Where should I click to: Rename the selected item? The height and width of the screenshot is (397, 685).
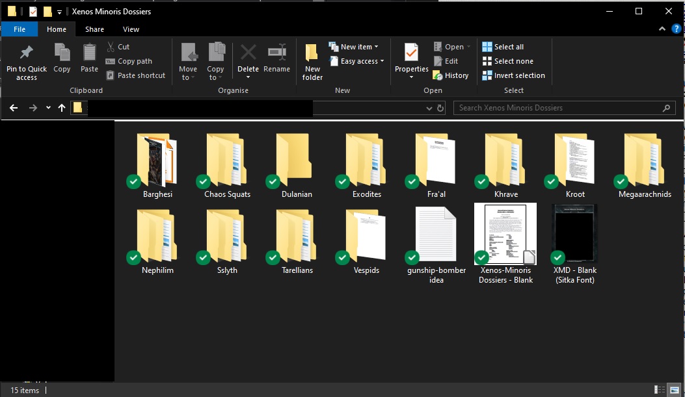pos(276,58)
